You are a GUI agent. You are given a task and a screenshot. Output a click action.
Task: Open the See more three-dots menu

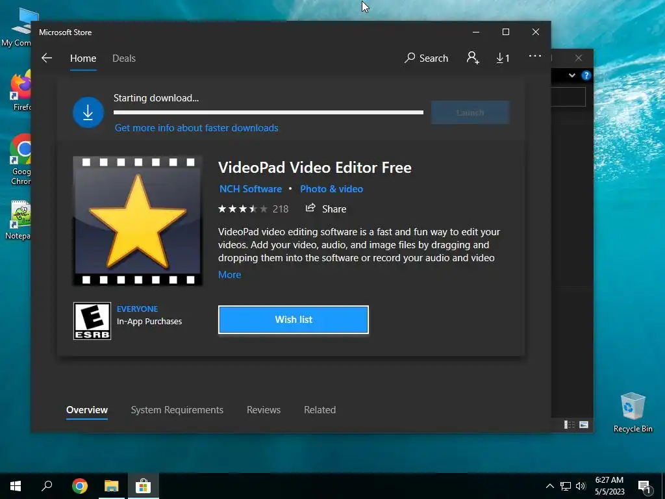pyautogui.click(x=535, y=56)
